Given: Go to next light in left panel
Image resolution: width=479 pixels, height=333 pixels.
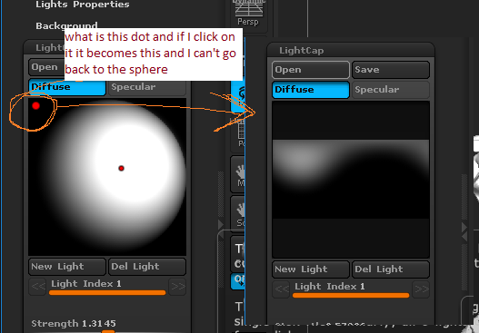Looking at the screenshot, I should 177,287.
